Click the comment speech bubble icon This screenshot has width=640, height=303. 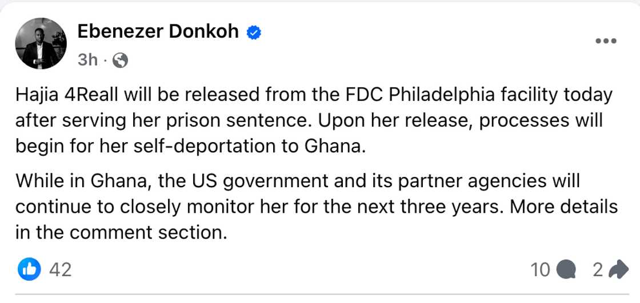click(x=566, y=269)
